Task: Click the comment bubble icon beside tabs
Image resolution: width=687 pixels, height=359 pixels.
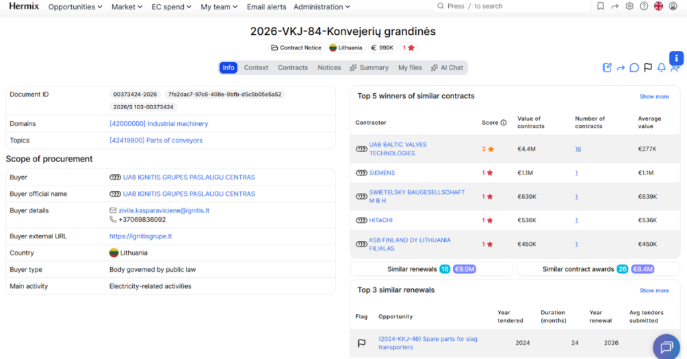Action: point(634,68)
